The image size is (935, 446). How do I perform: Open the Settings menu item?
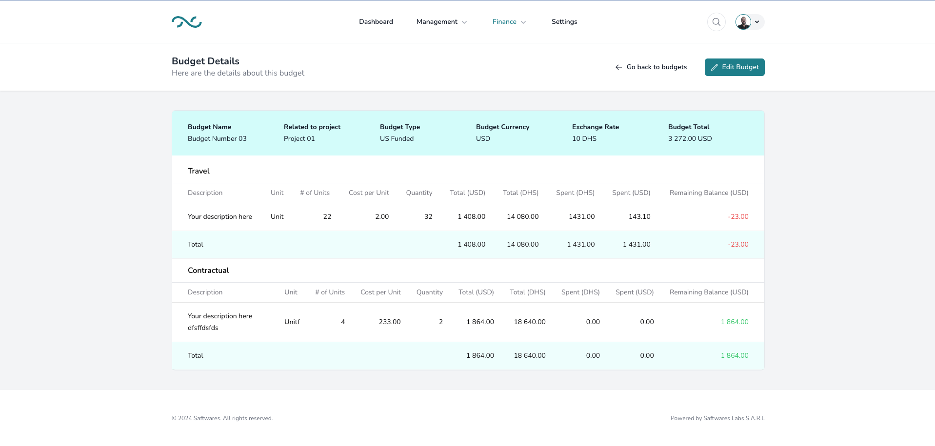pos(564,22)
